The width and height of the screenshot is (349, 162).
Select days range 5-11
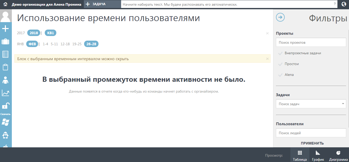tap(54, 44)
